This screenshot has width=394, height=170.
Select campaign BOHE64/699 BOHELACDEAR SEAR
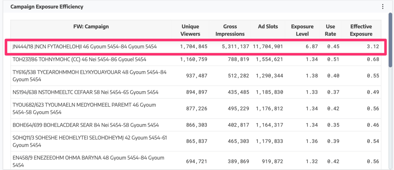[x=86, y=125]
